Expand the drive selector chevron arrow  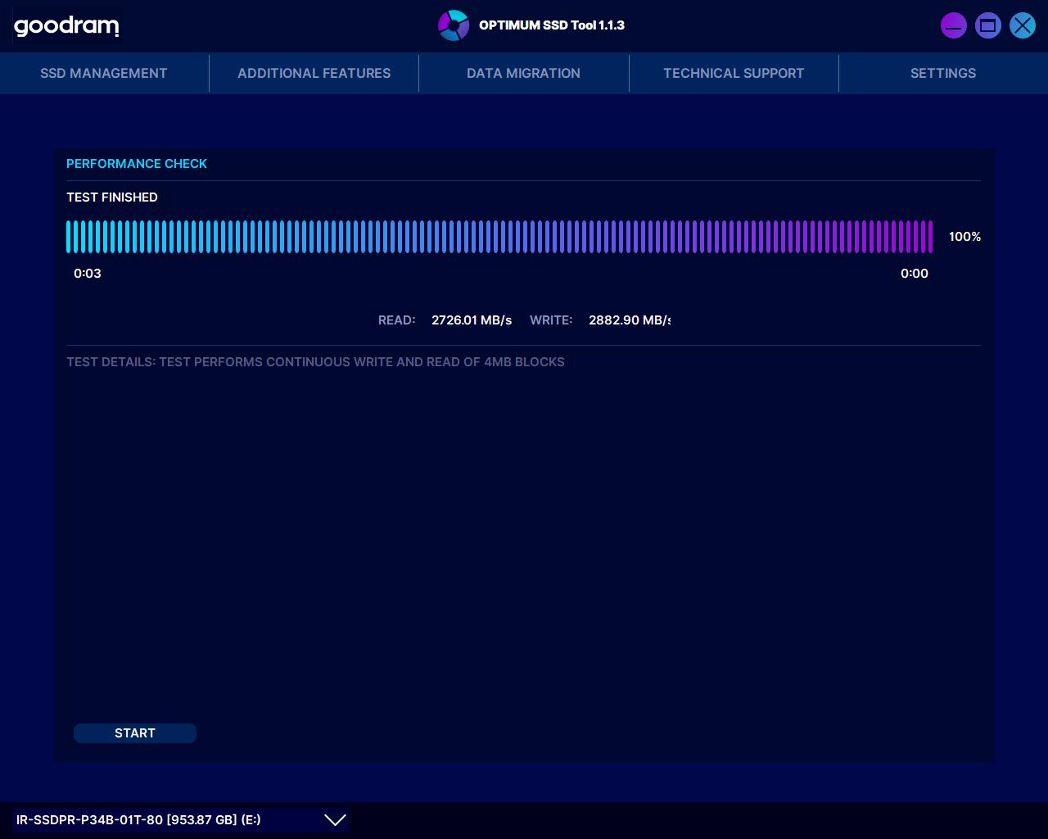[335, 819]
